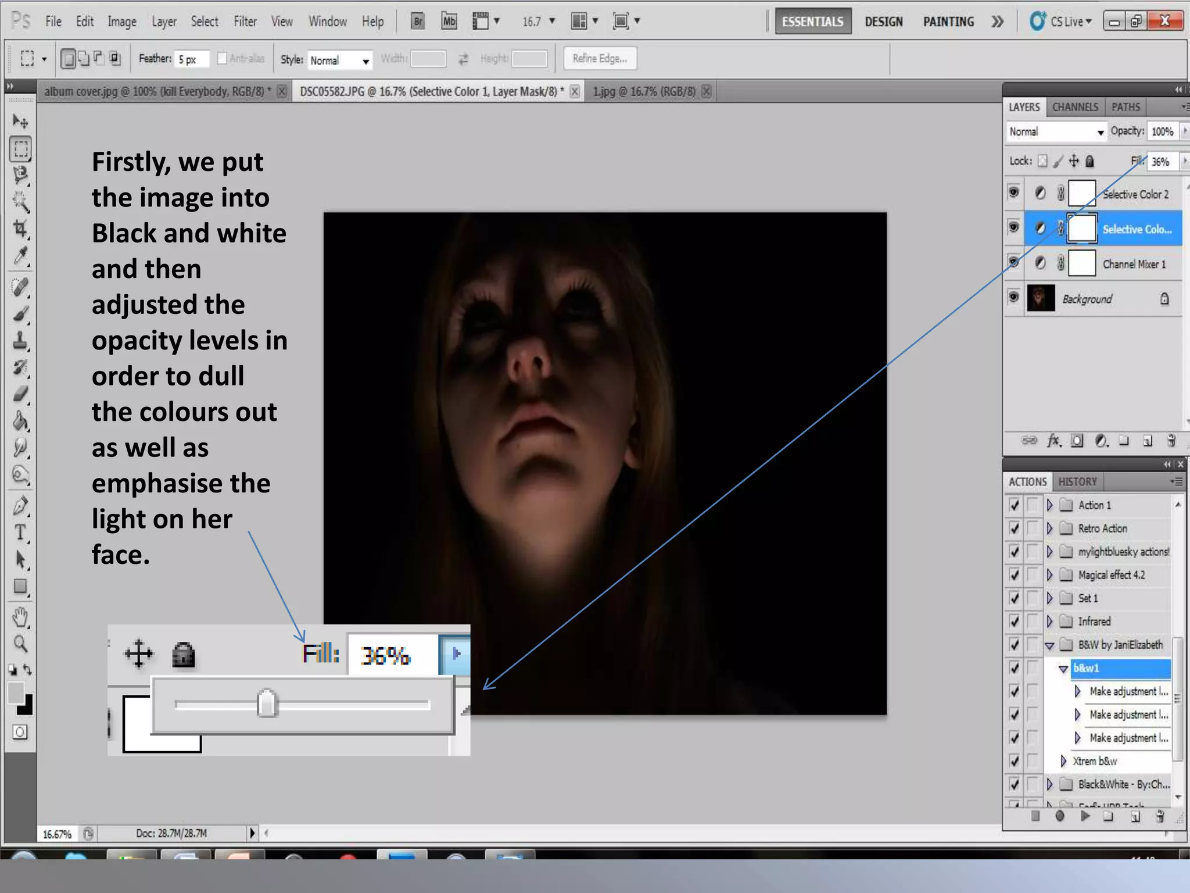Launch Bridge from the Br icon
Viewport: 1190px width, 893px height.
click(417, 22)
